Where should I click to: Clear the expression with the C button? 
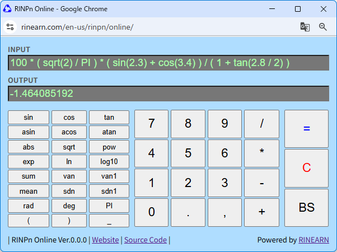[306, 167]
